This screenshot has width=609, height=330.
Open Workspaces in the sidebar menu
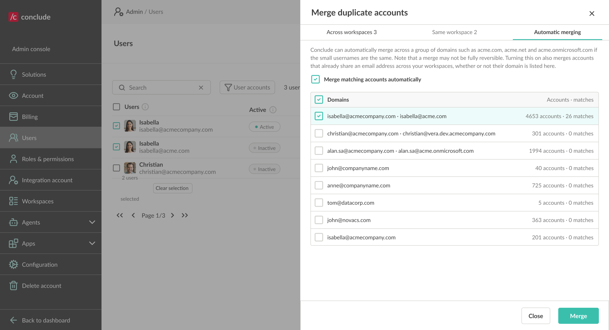(51, 201)
